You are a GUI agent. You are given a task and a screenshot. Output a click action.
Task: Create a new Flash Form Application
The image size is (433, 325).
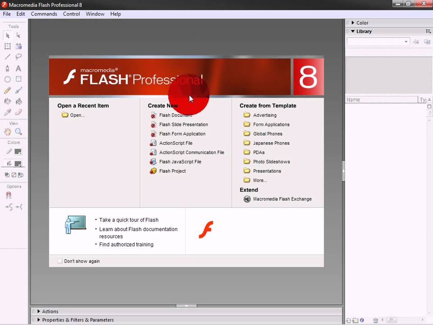178,134
